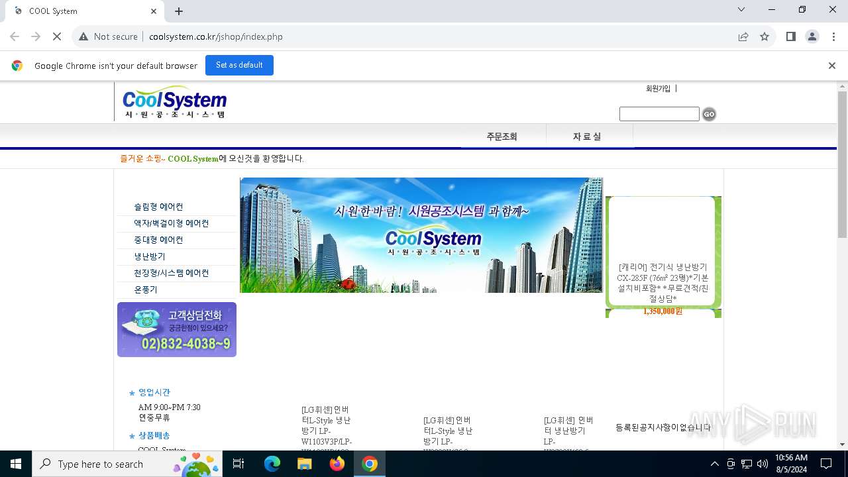Toggle the Chrome side panel

click(790, 36)
